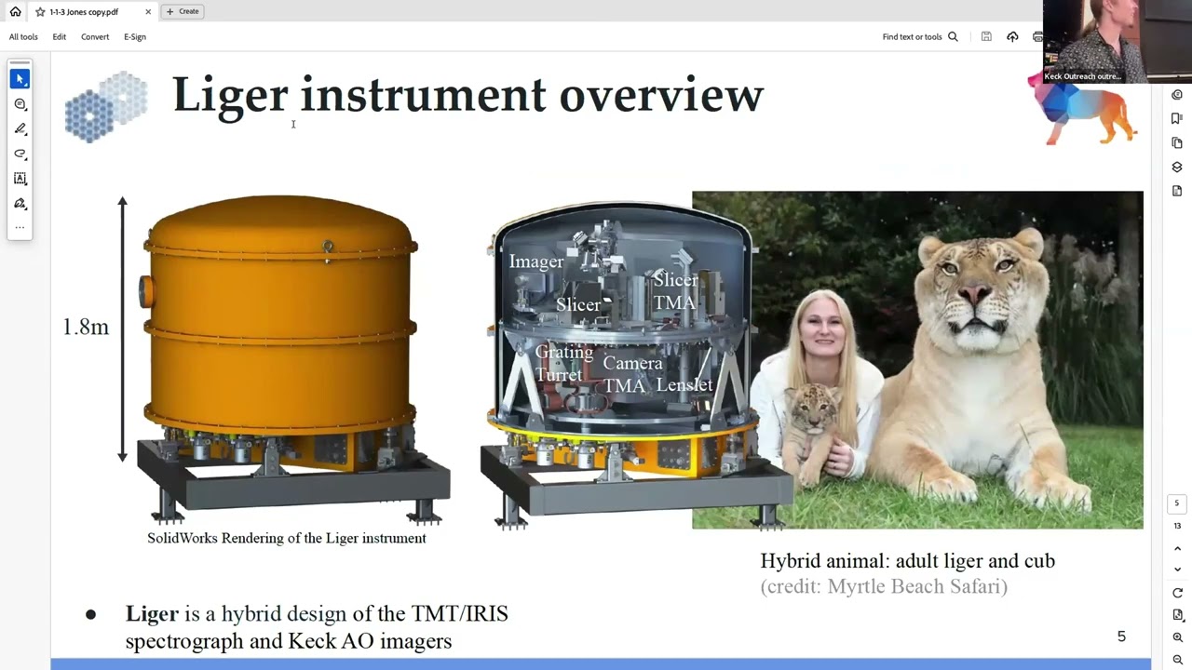Click the current page number box

click(x=1176, y=503)
